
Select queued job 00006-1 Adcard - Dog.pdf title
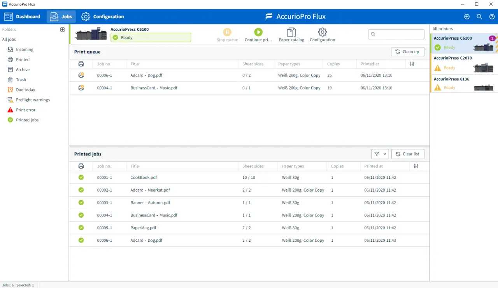click(146, 75)
